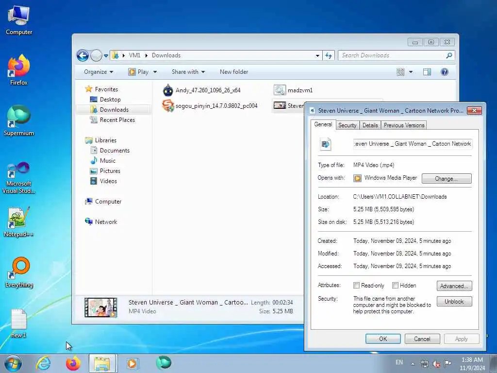Click the Change your view icon
497x373 pixels.
click(400, 72)
